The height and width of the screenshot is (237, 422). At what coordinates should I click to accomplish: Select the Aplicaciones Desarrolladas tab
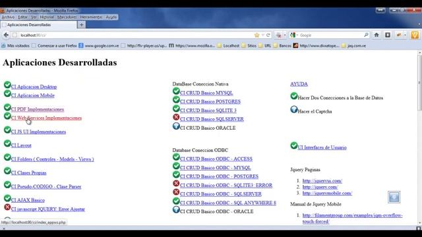pyautogui.click(x=38, y=25)
